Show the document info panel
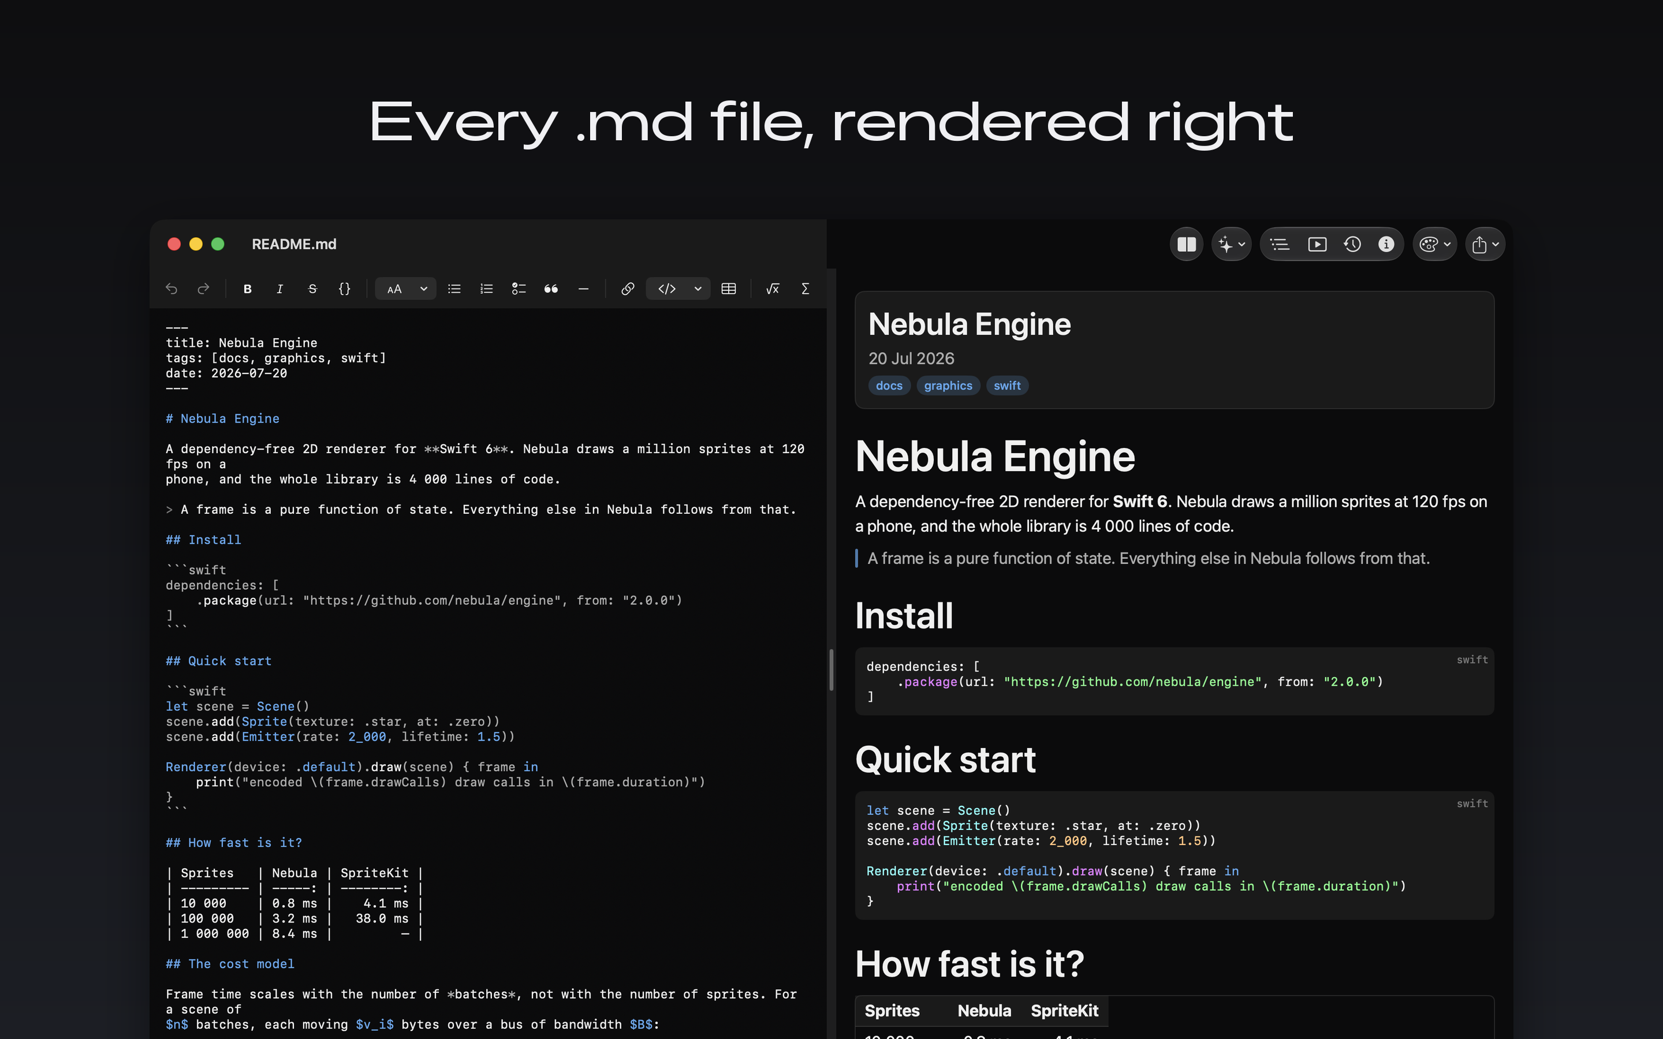The height and width of the screenshot is (1039, 1663). coord(1386,244)
